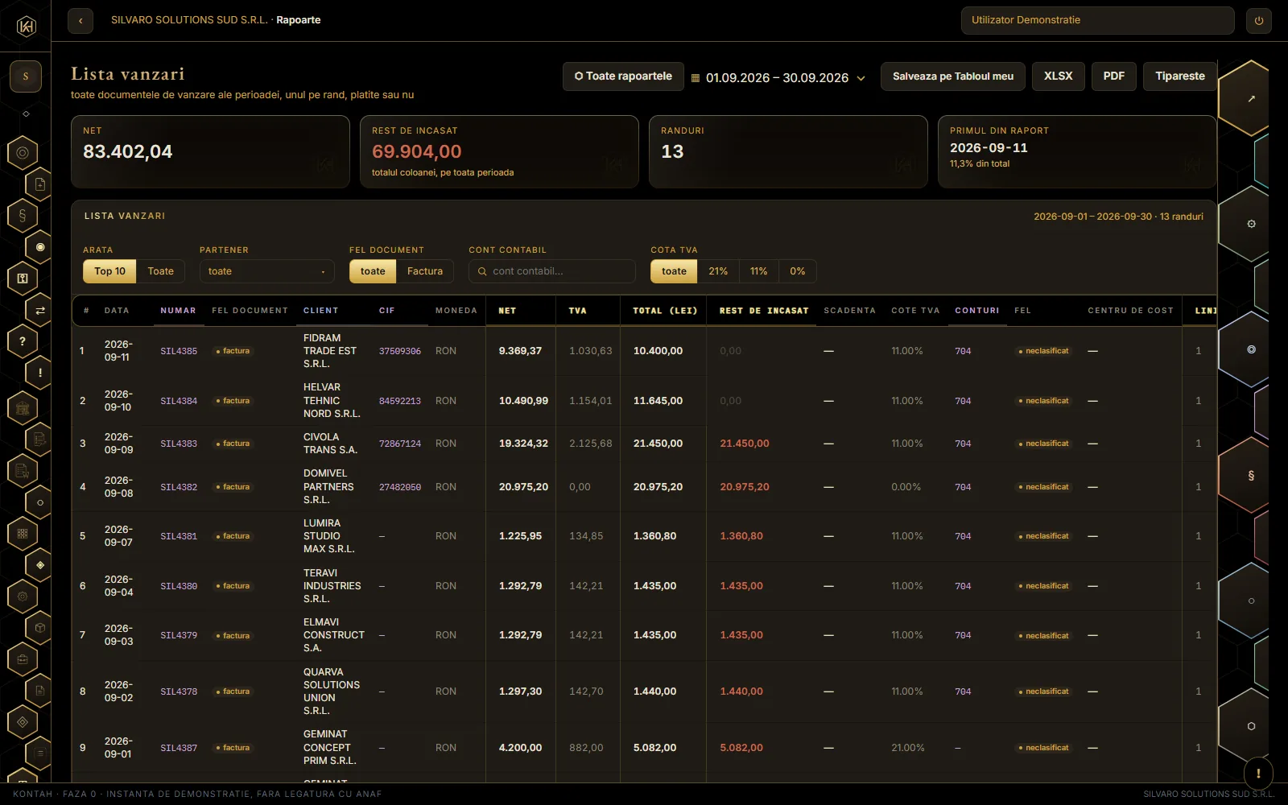Click the Kontah logo icon

(x=26, y=27)
